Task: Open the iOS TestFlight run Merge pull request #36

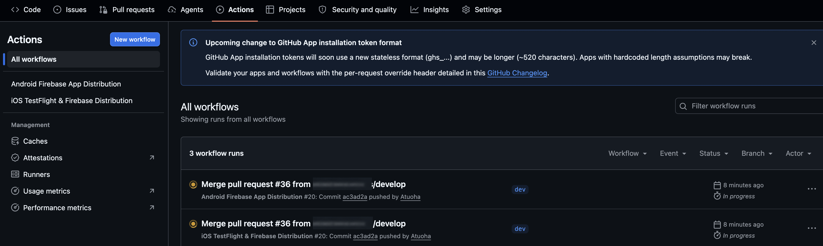Action: [303, 223]
